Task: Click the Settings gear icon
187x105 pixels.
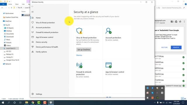Action: click(x=32, y=94)
